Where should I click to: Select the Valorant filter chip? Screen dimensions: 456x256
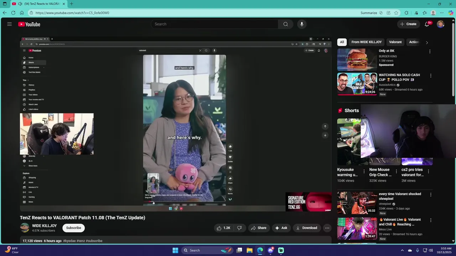click(x=395, y=42)
